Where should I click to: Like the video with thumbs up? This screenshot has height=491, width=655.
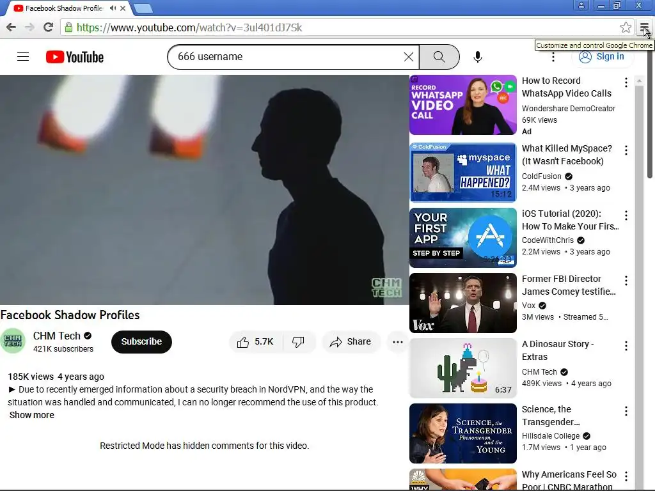click(256, 342)
